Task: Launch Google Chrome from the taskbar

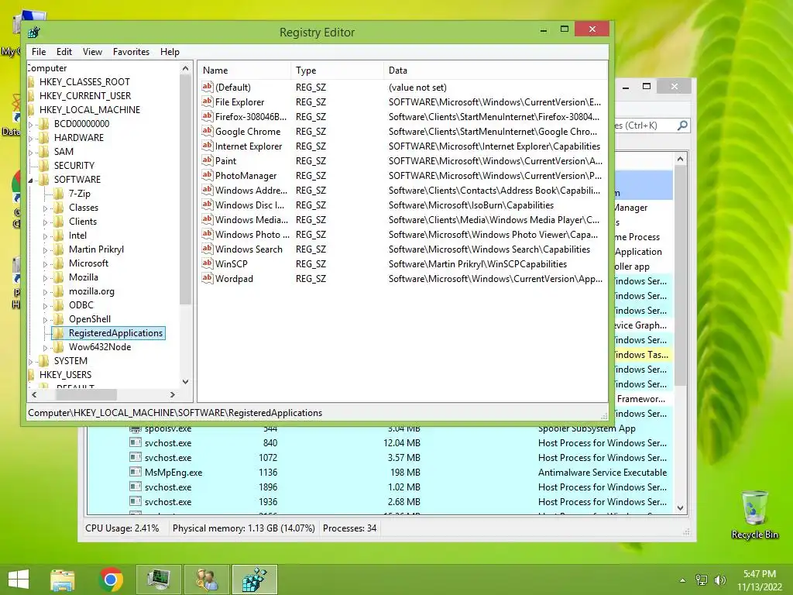Action: (x=111, y=580)
